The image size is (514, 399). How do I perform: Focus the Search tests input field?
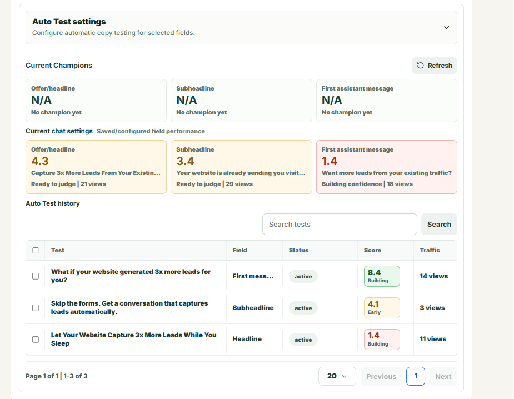(340, 225)
